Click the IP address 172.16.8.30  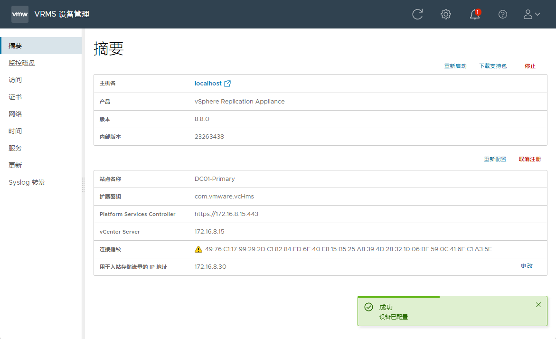click(x=210, y=267)
